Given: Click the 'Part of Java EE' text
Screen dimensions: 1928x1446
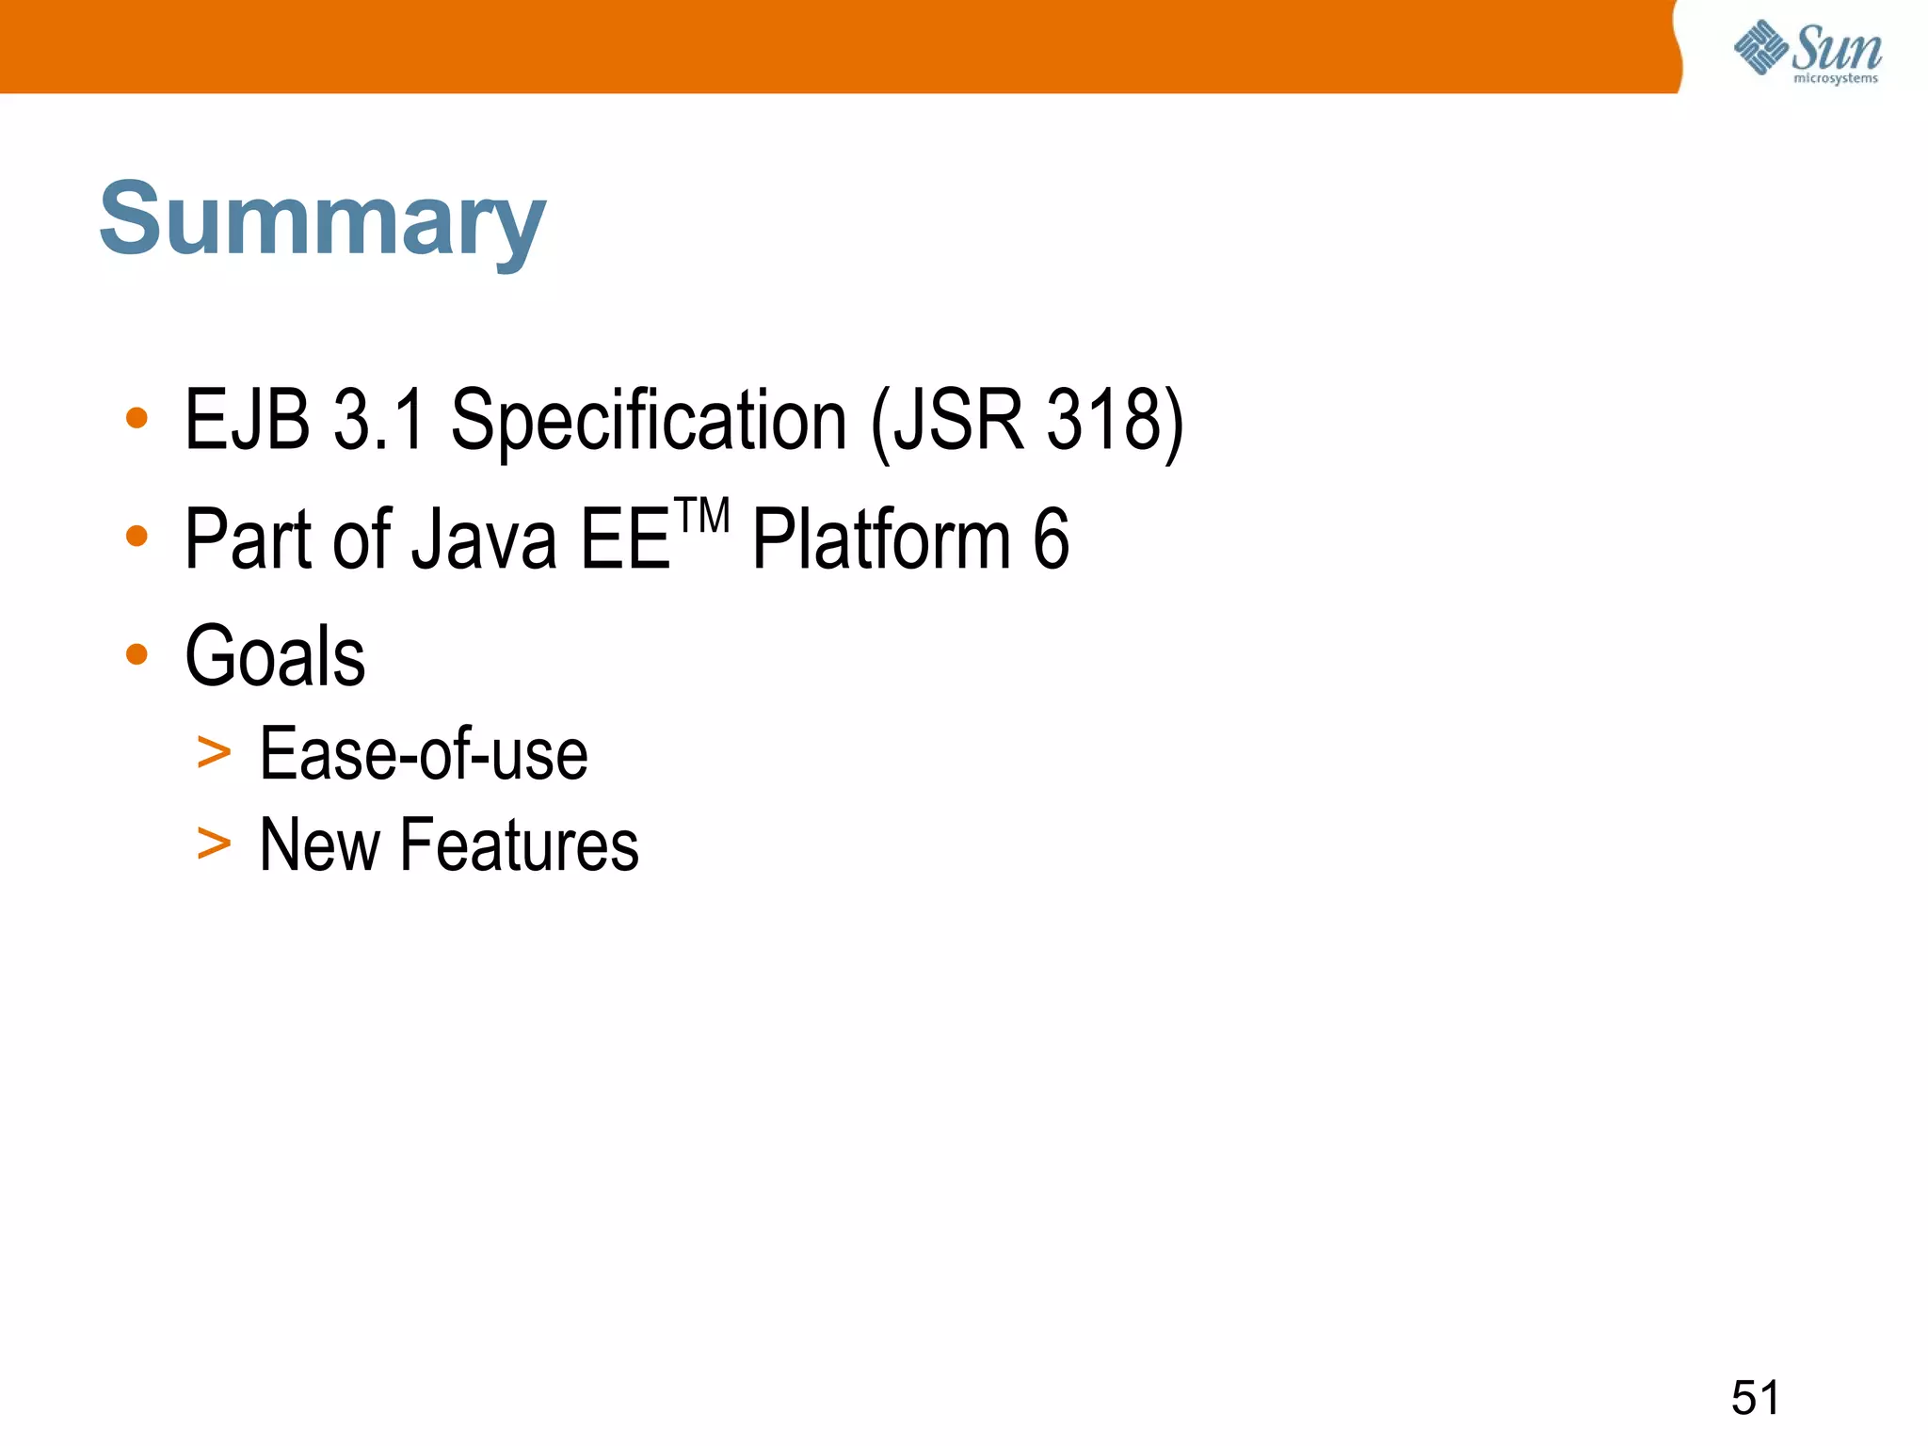Looking at the screenshot, I should (x=428, y=538).
